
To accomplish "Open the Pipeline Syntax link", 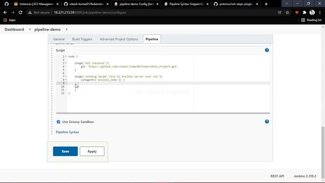I will point(68,132).
